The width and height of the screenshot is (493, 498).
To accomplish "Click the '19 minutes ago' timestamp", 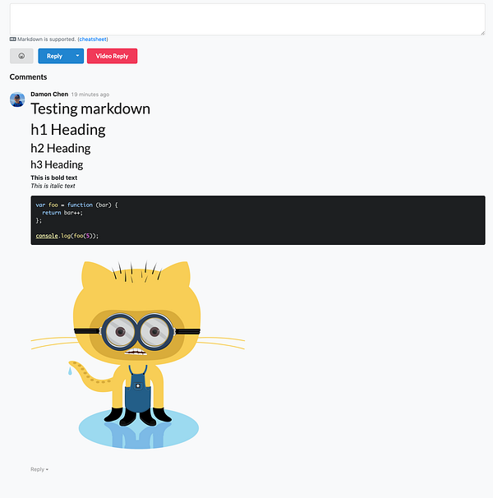I will tap(90, 95).
